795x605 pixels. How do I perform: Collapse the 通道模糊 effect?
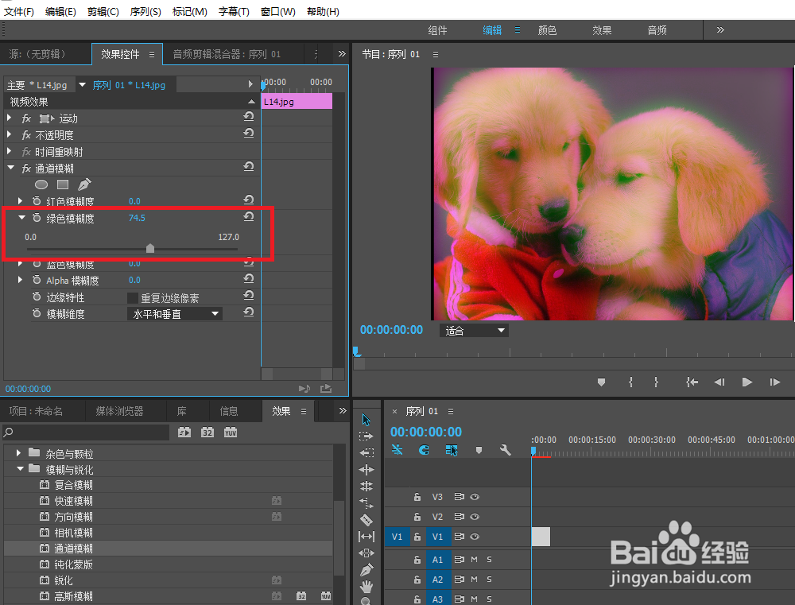[x=10, y=168]
